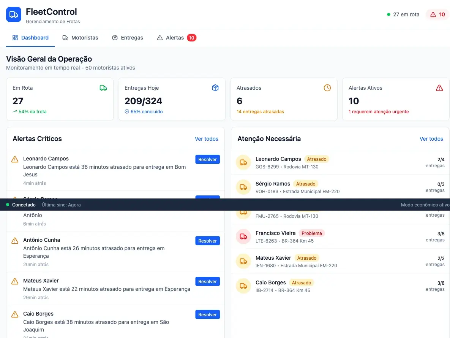Viewport: 450px width, 338px height.
Task: Click the Atrasado badge for Sérgio Ramos
Action: pyautogui.click(x=306, y=184)
